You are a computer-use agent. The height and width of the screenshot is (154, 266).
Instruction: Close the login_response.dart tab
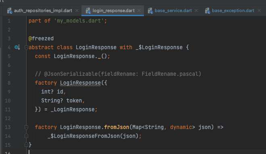[x=139, y=10]
